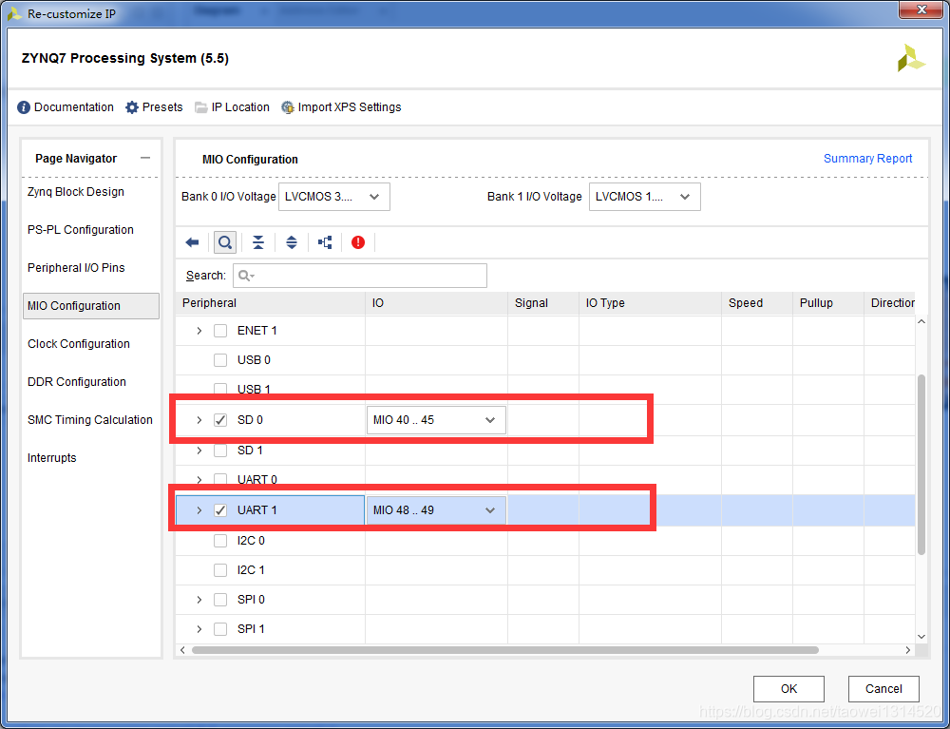Expand the SPI 0 row
Screen dimensions: 950x729
(199, 600)
